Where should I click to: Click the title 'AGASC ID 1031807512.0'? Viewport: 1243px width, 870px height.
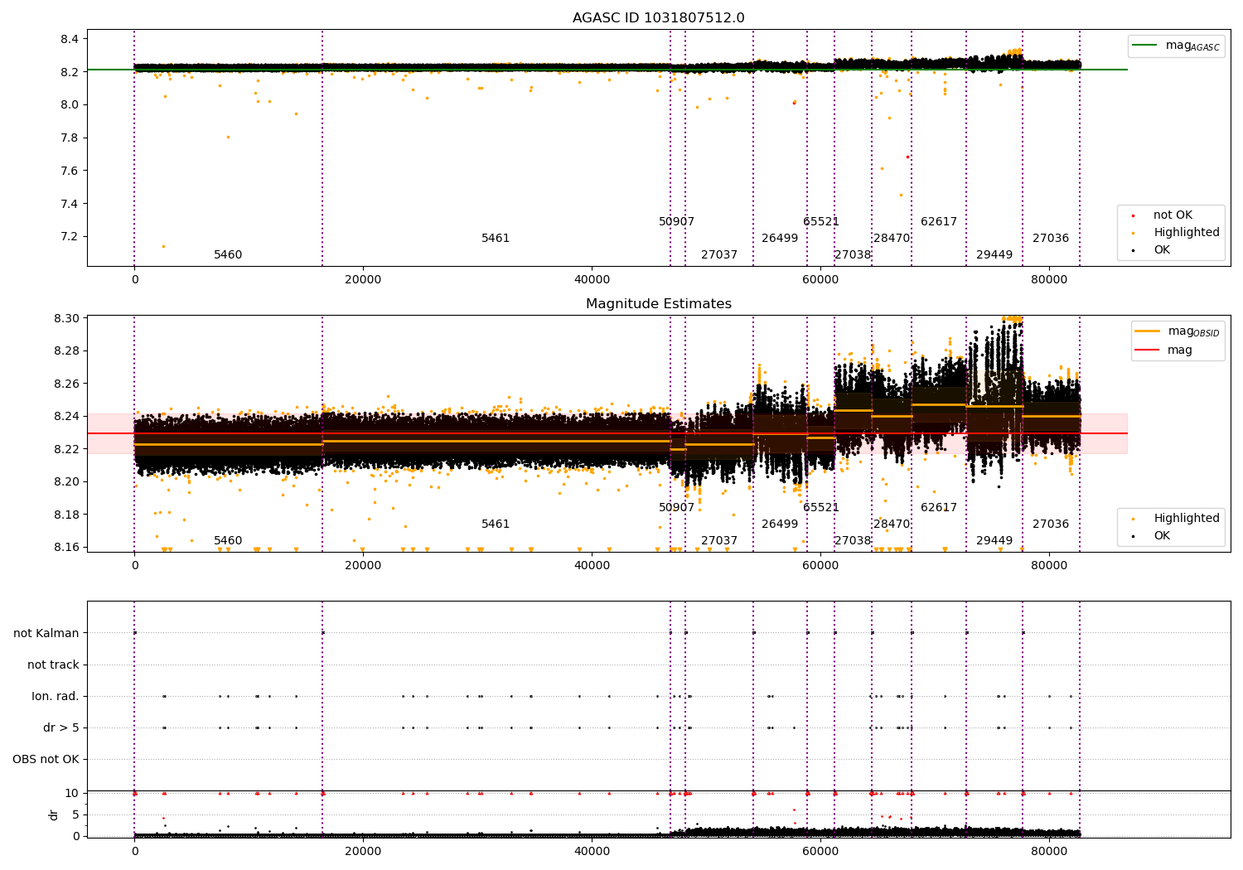pyautogui.click(x=658, y=18)
